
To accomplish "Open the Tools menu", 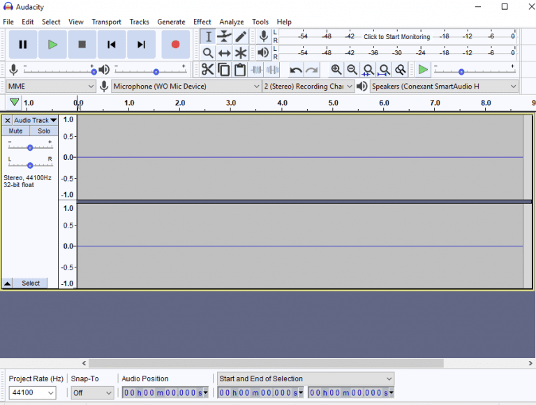I will pos(260,22).
